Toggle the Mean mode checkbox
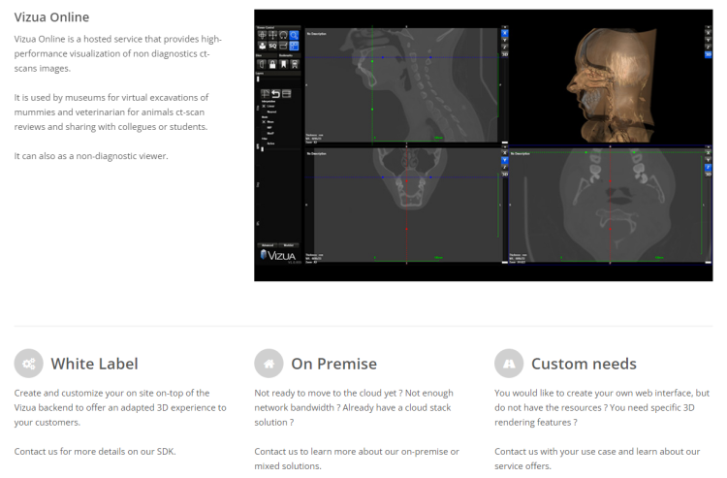Screen dimensions: 727x478 264,122
